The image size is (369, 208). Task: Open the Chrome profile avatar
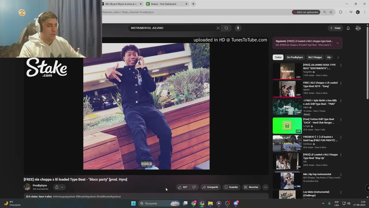click(358, 12)
